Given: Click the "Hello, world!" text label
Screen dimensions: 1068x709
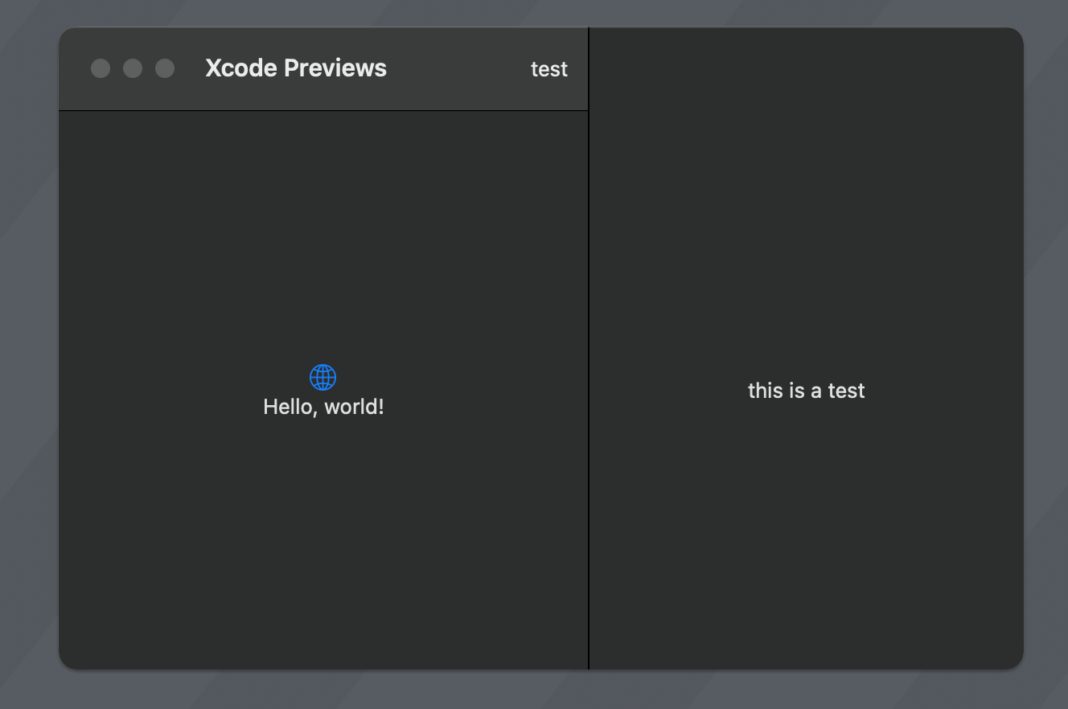Looking at the screenshot, I should pyautogui.click(x=323, y=407).
